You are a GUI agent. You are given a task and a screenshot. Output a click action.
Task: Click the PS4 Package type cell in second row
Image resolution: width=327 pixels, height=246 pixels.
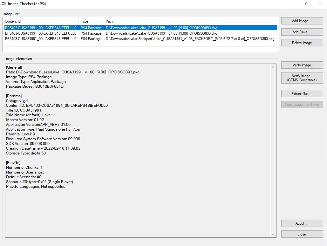click(91, 33)
